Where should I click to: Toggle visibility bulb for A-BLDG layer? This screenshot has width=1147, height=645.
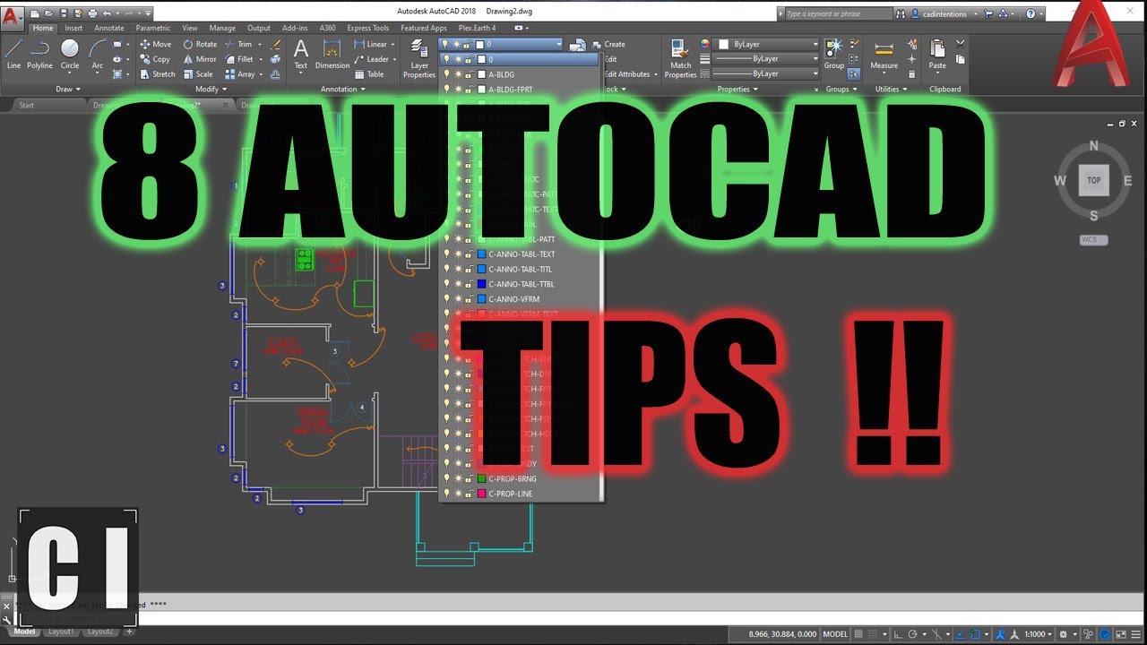(x=447, y=74)
